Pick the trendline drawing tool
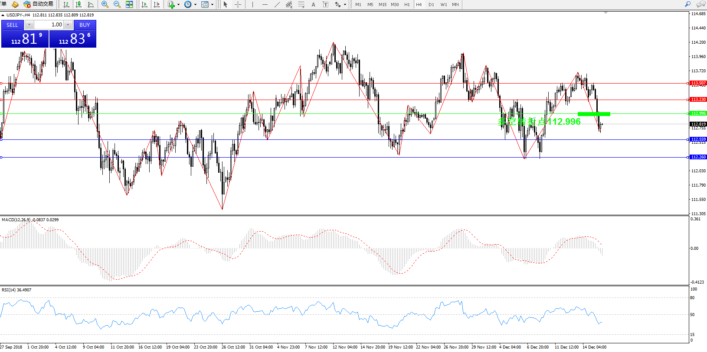 coord(277,4)
